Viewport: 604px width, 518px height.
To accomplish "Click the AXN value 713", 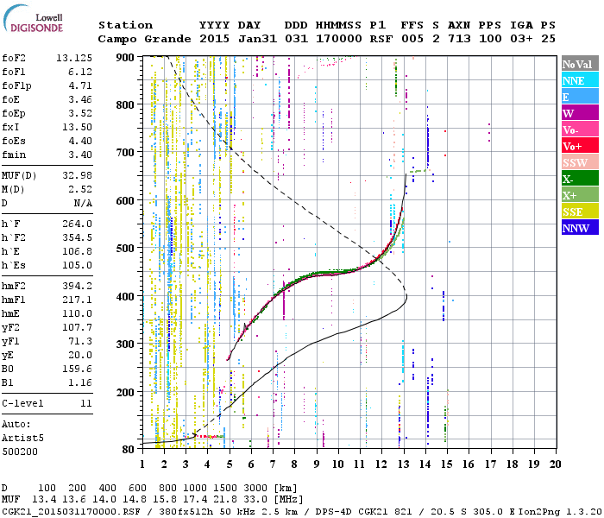I will 459,39.
